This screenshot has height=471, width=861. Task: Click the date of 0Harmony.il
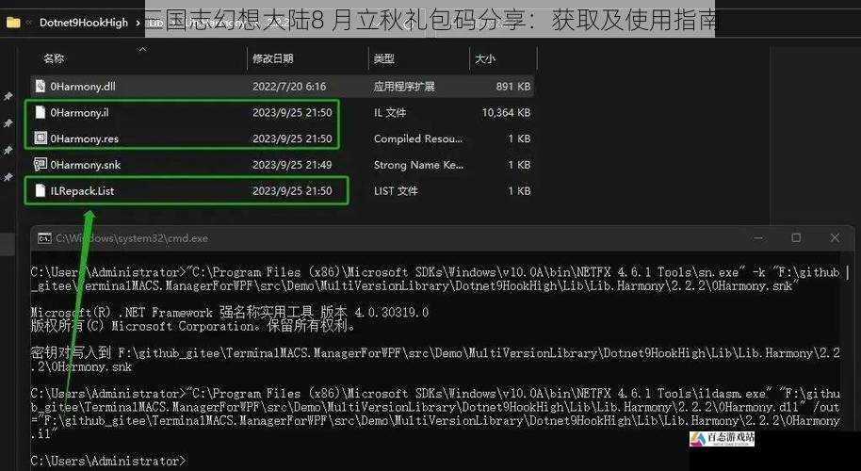[x=292, y=112]
